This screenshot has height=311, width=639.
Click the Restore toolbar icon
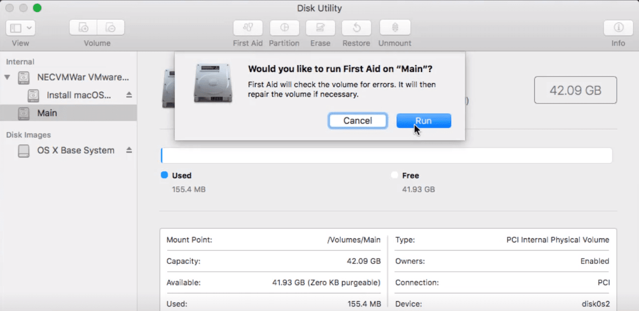tap(356, 27)
